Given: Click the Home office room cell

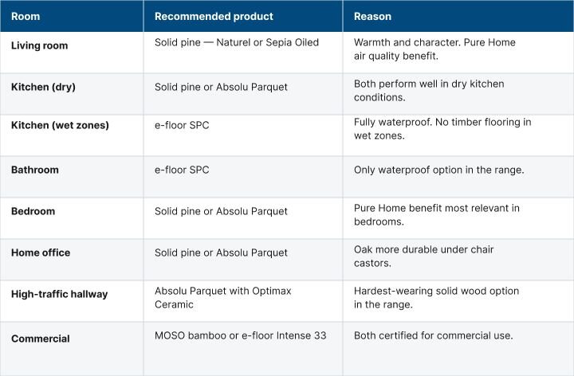Looking at the screenshot, I should (41, 253).
